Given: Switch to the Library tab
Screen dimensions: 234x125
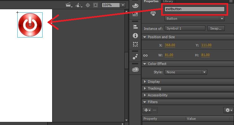Looking at the screenshot, I should (x=168, y=1).
